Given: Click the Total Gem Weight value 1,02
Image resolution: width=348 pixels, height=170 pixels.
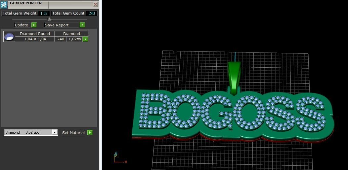Looking at the screenshot, I should point(44,13).
